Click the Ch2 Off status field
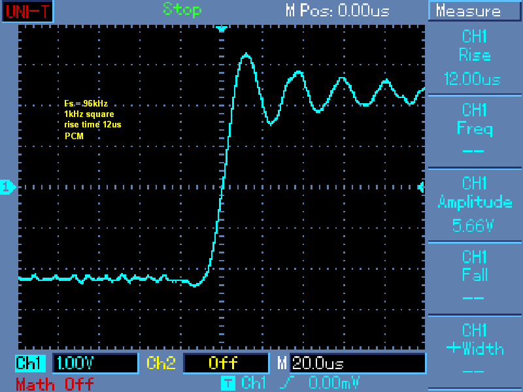This screenshot has height=392, width=523. point(226,363)
